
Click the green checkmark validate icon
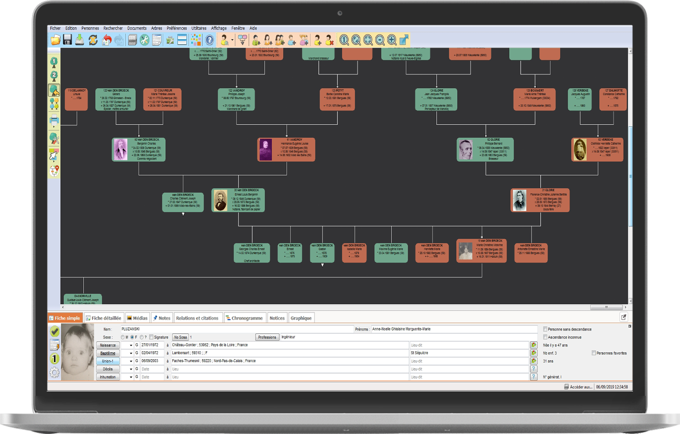[54, 331]
